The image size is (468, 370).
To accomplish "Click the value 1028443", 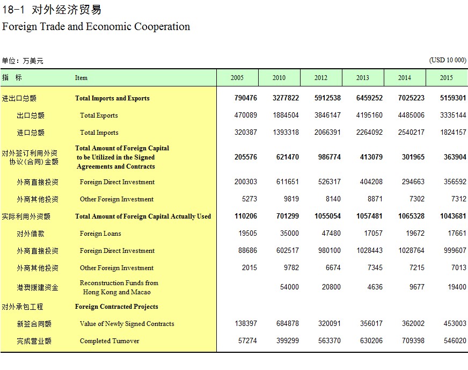I will [x=369, y=251].
